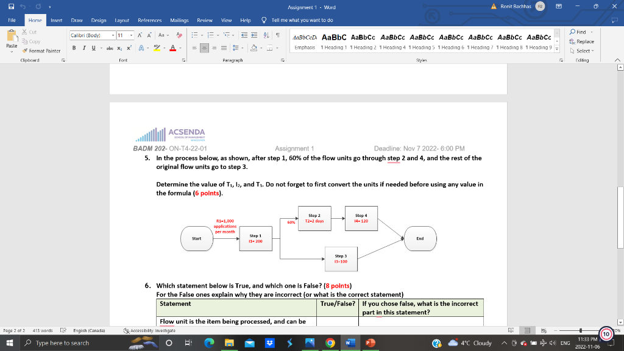
Task: Open the Select dropdown in Editing group
Action: tap(581, 50)
